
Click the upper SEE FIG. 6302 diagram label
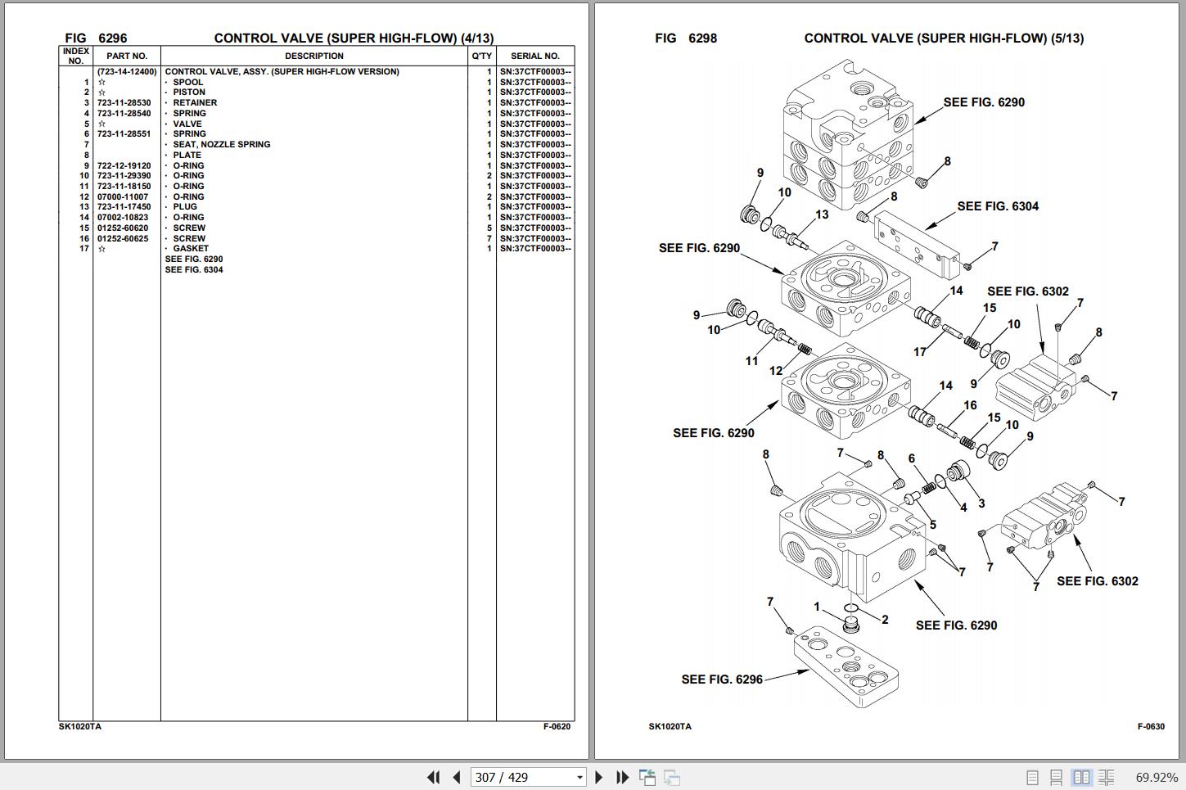1028,291
